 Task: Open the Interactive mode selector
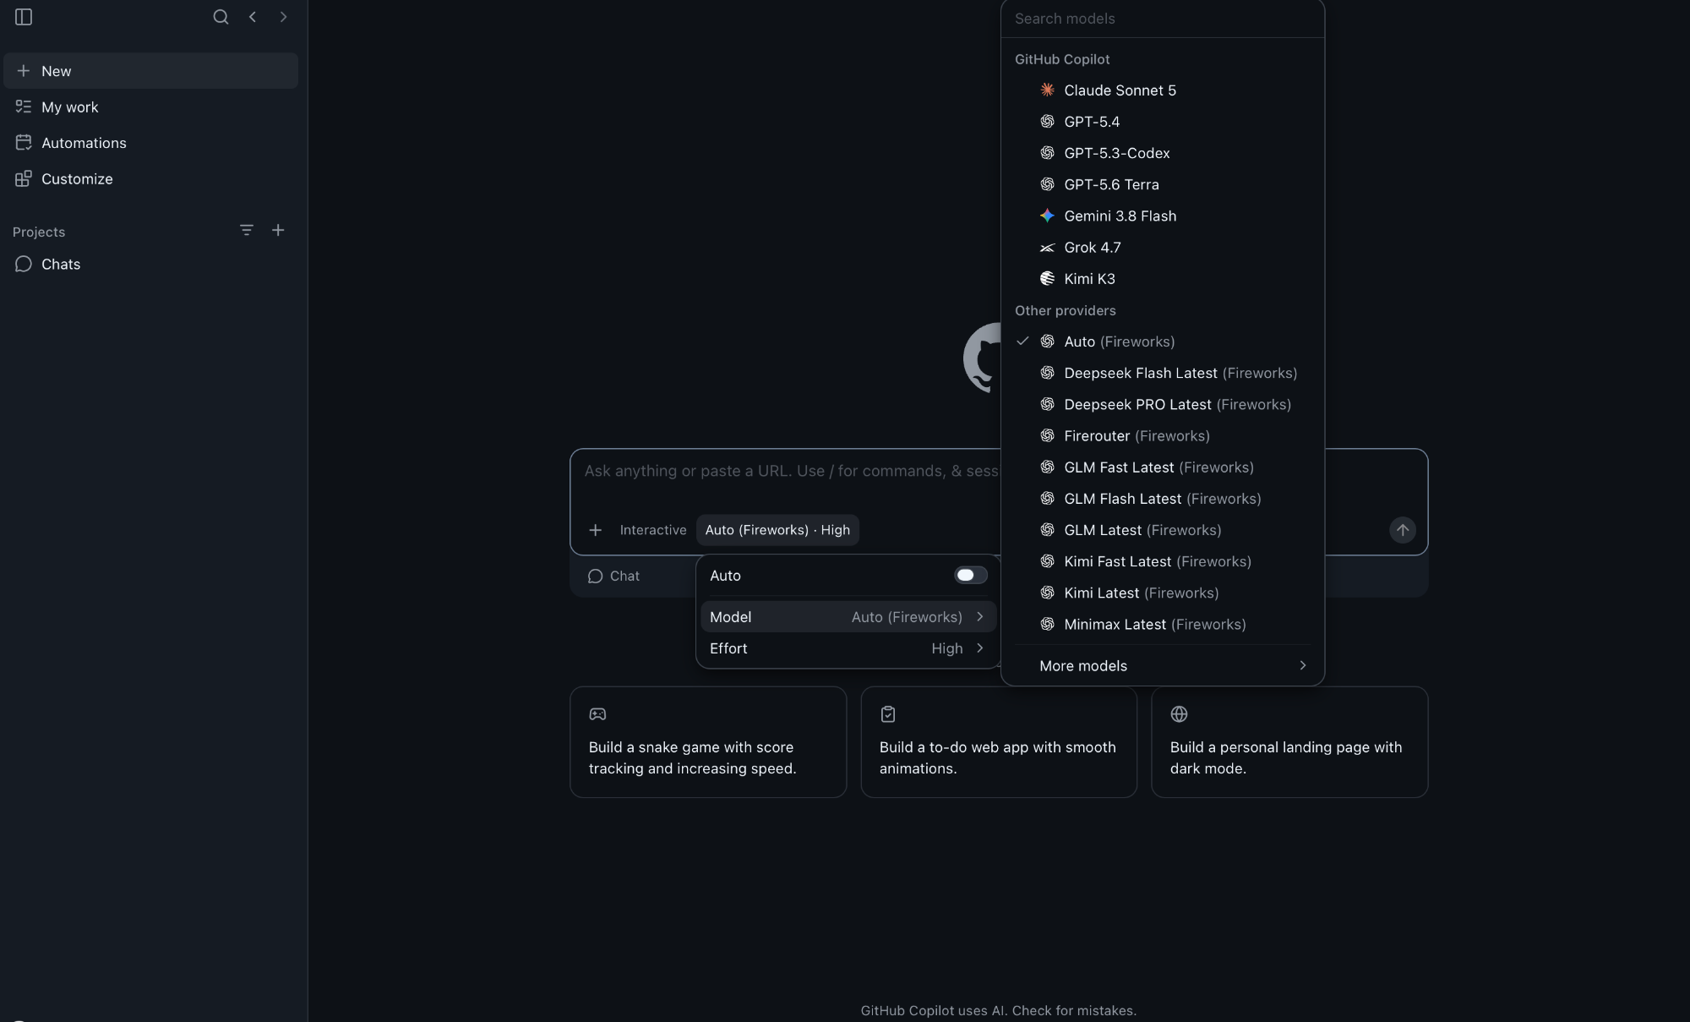[653, 530]
